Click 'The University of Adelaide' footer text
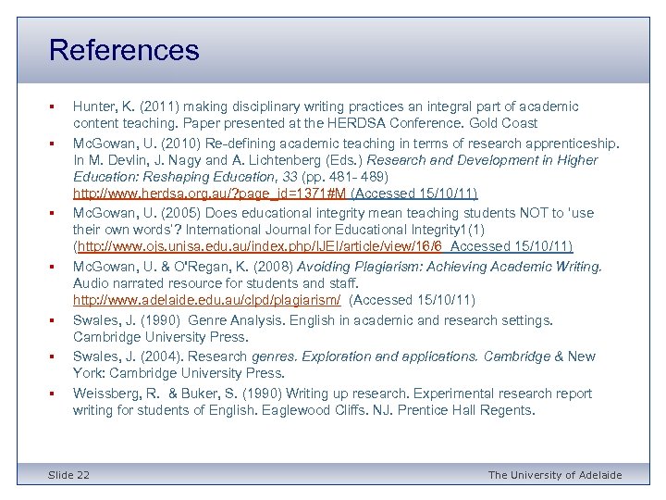The height and width of the screenshot is (500, 666). coord(555,475)
